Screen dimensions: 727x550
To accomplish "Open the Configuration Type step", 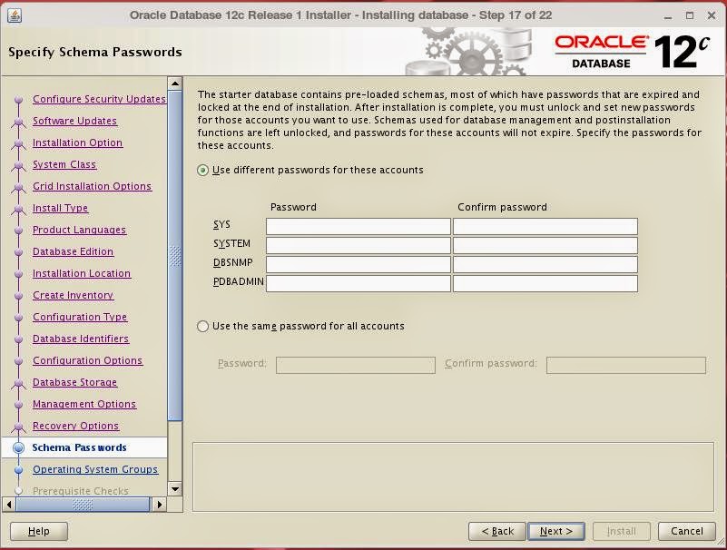I will pyautogui.click(x=80, y=317).
